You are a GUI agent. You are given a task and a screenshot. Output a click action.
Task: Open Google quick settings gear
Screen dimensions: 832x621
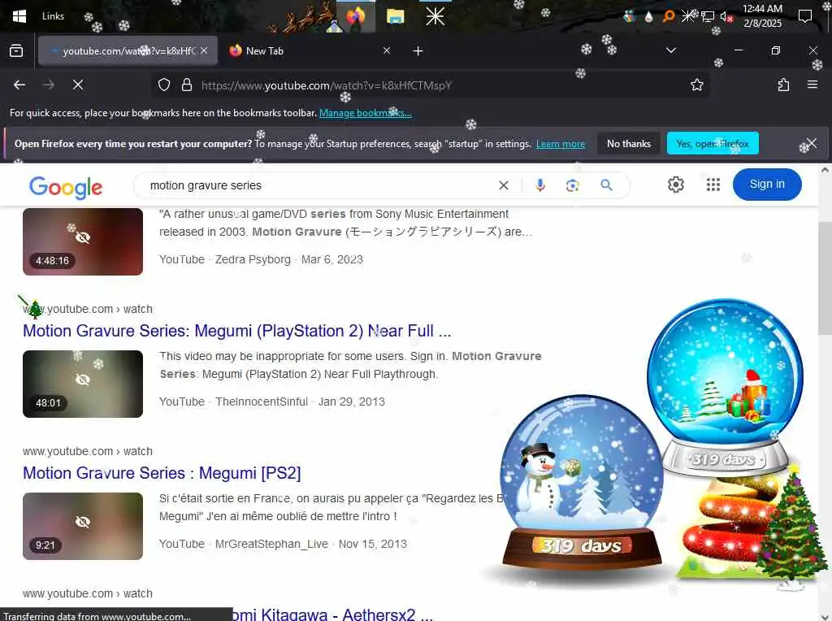click(x=675, y=185)
